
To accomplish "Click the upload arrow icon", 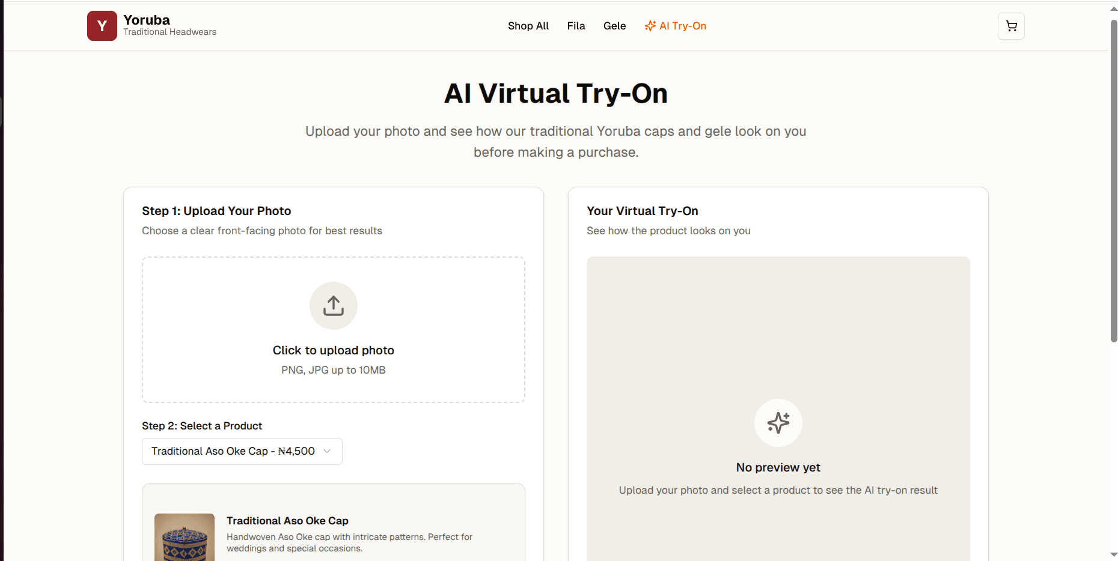I will (333, 306).
